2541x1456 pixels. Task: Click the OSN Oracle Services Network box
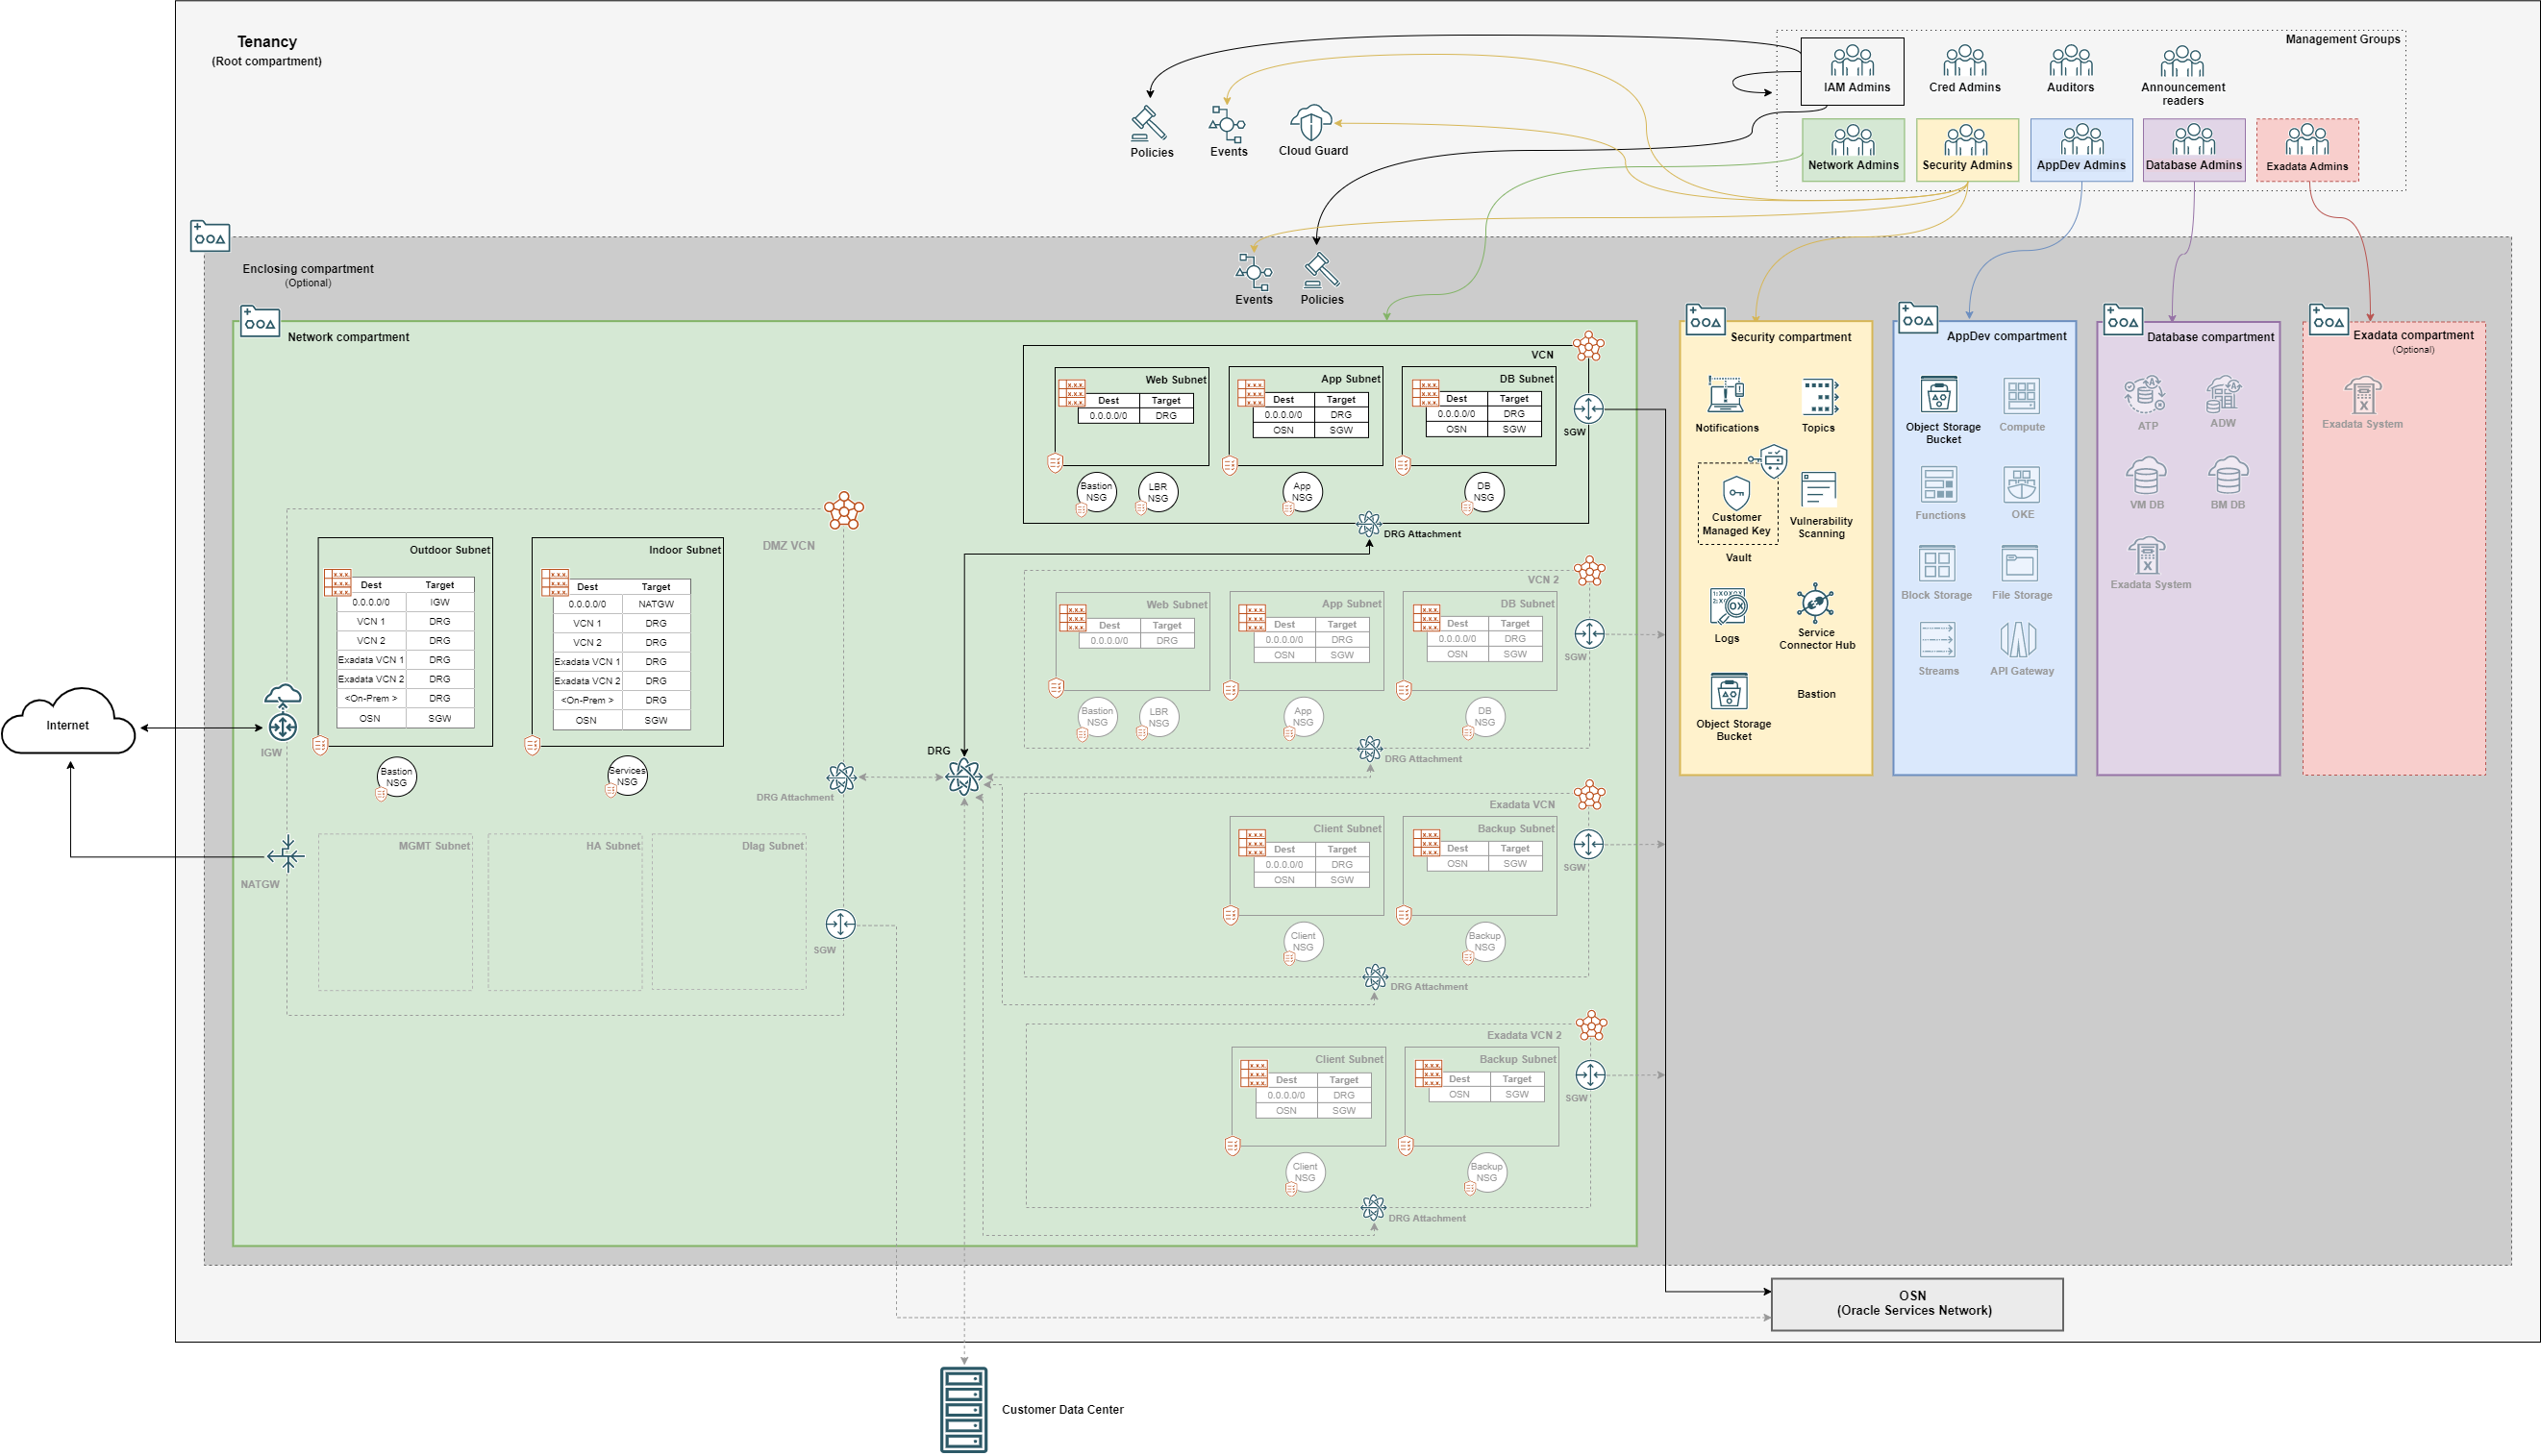1916,1303
